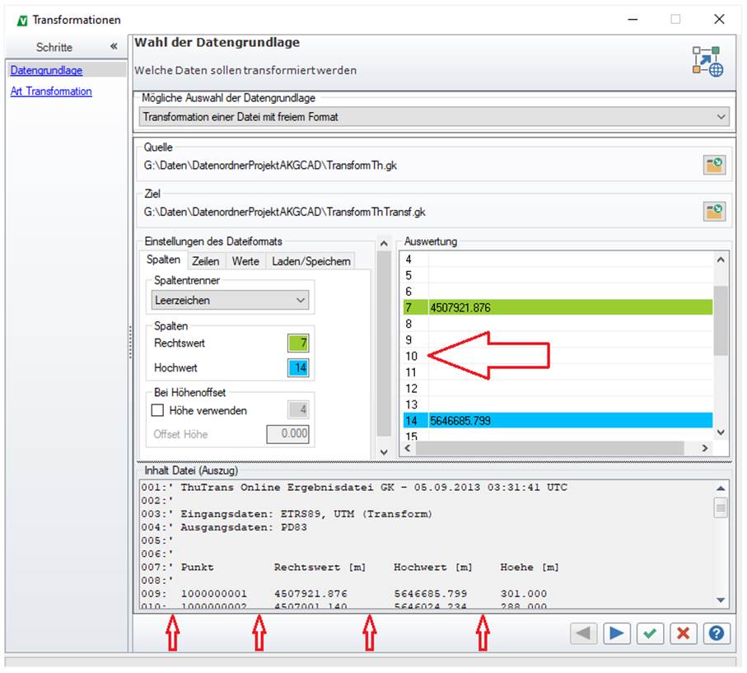Go to the next step with blue arrow
This screenshot has height=673, width=747.
coord(617,633)
